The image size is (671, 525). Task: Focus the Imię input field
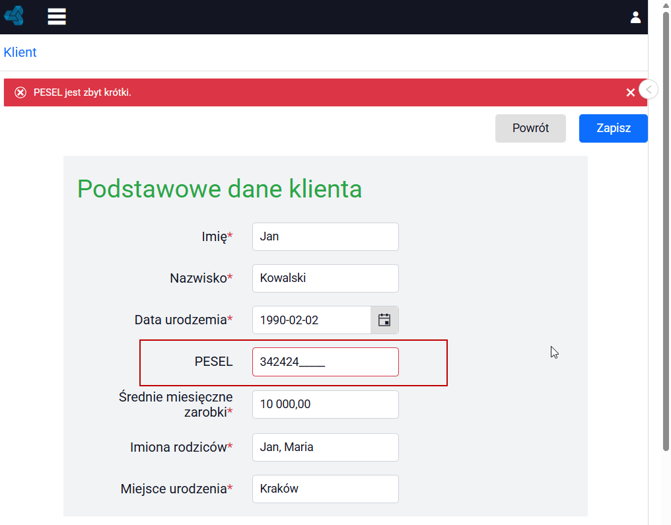point(325,236)
